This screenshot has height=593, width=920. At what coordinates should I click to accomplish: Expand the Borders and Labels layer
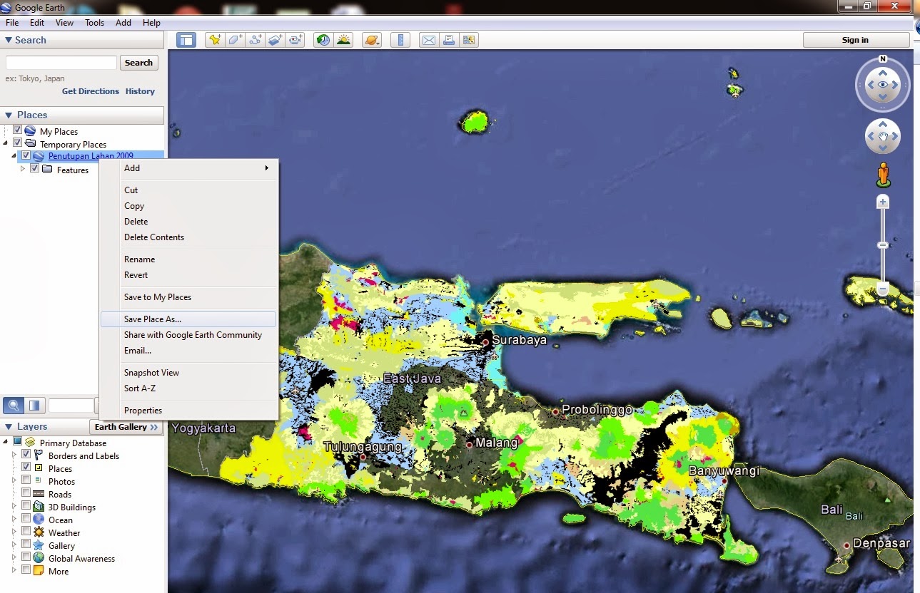14,455
